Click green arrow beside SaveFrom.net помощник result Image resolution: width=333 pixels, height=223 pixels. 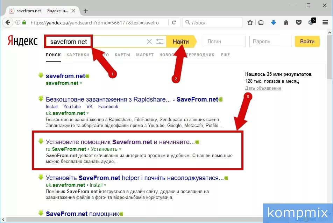tap(41, 213)
